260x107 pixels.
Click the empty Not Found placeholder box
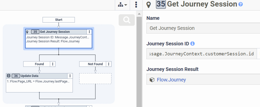[x=95, y=78]
